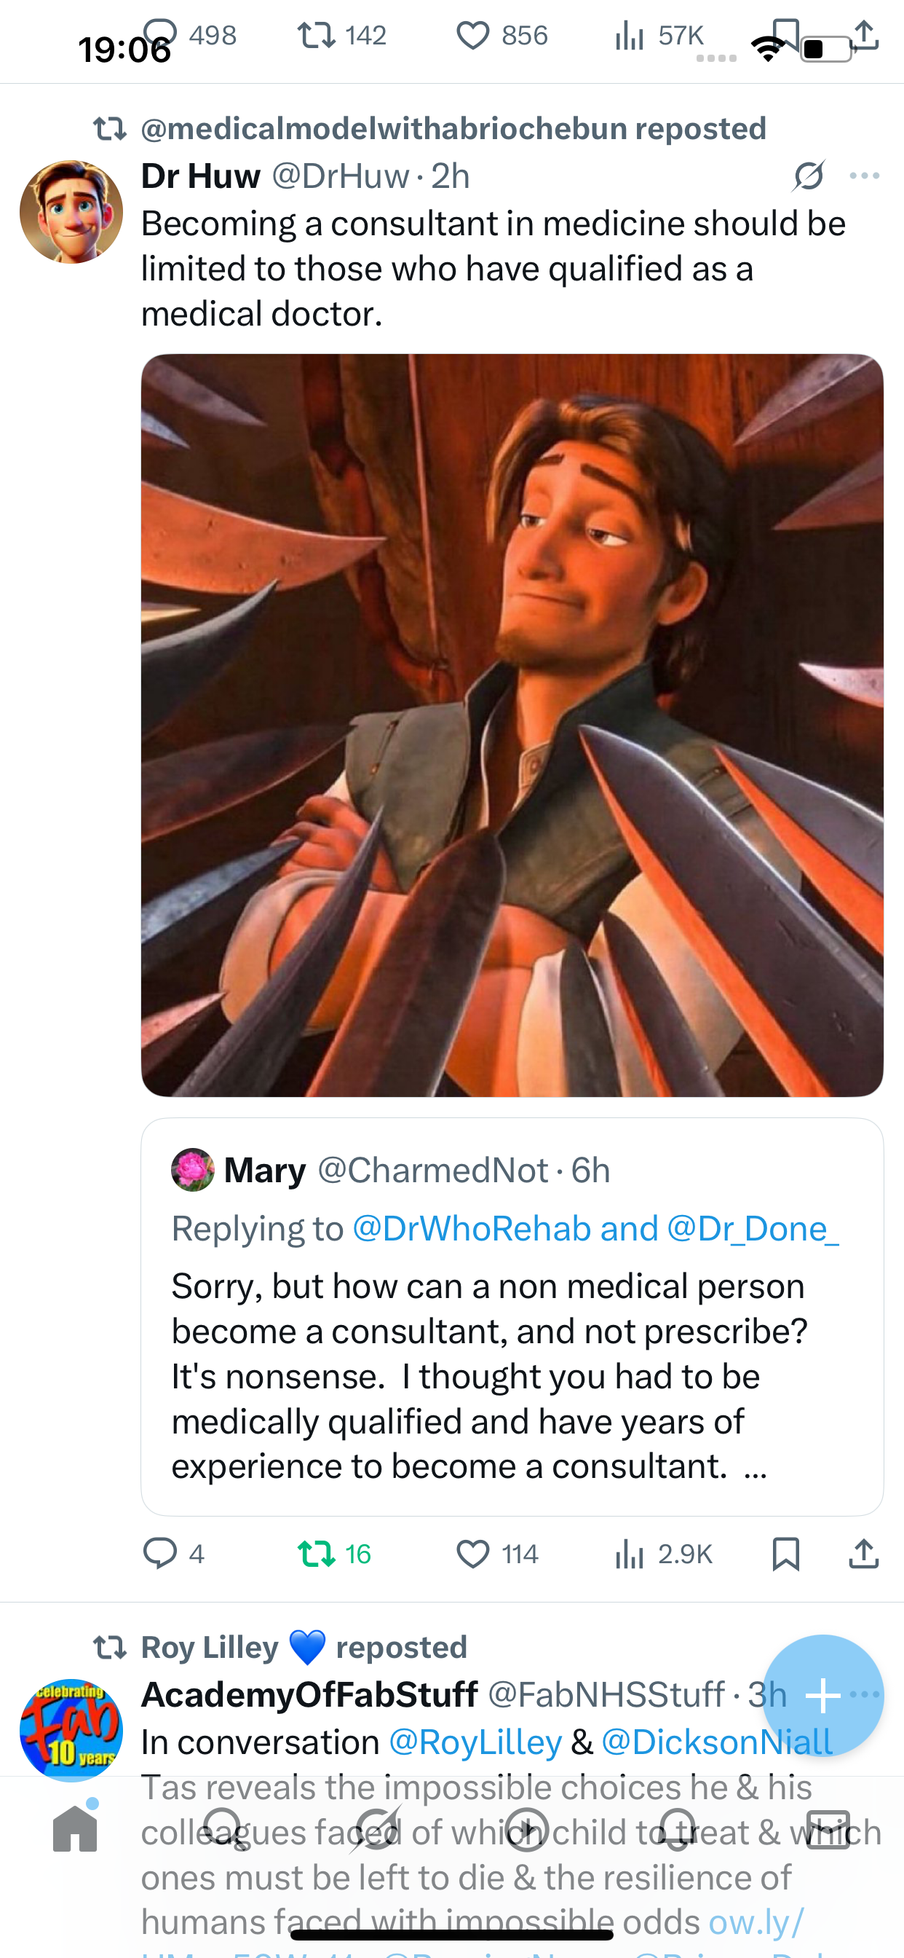Viewport: 904px width, 1958px height.
Task: View analytics for Dr Huw's tweet
Action: tap(630, 1554)
